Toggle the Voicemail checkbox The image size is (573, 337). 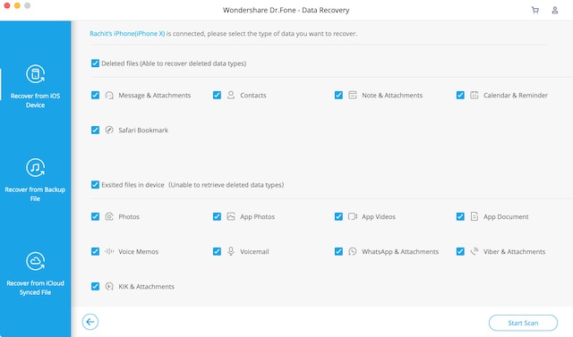pos(217,251)
